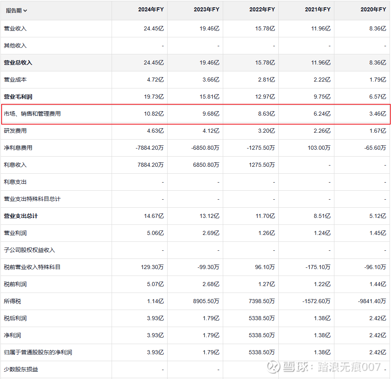Select the 税前营业收入特殊科目 row label

(32, 267)
